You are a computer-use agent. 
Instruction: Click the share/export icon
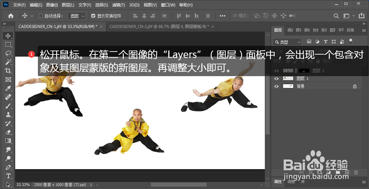point(362,16)
